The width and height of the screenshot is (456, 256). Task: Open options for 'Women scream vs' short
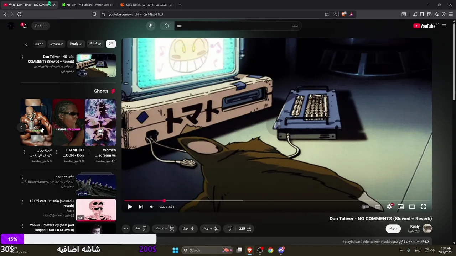click(89, 152)
